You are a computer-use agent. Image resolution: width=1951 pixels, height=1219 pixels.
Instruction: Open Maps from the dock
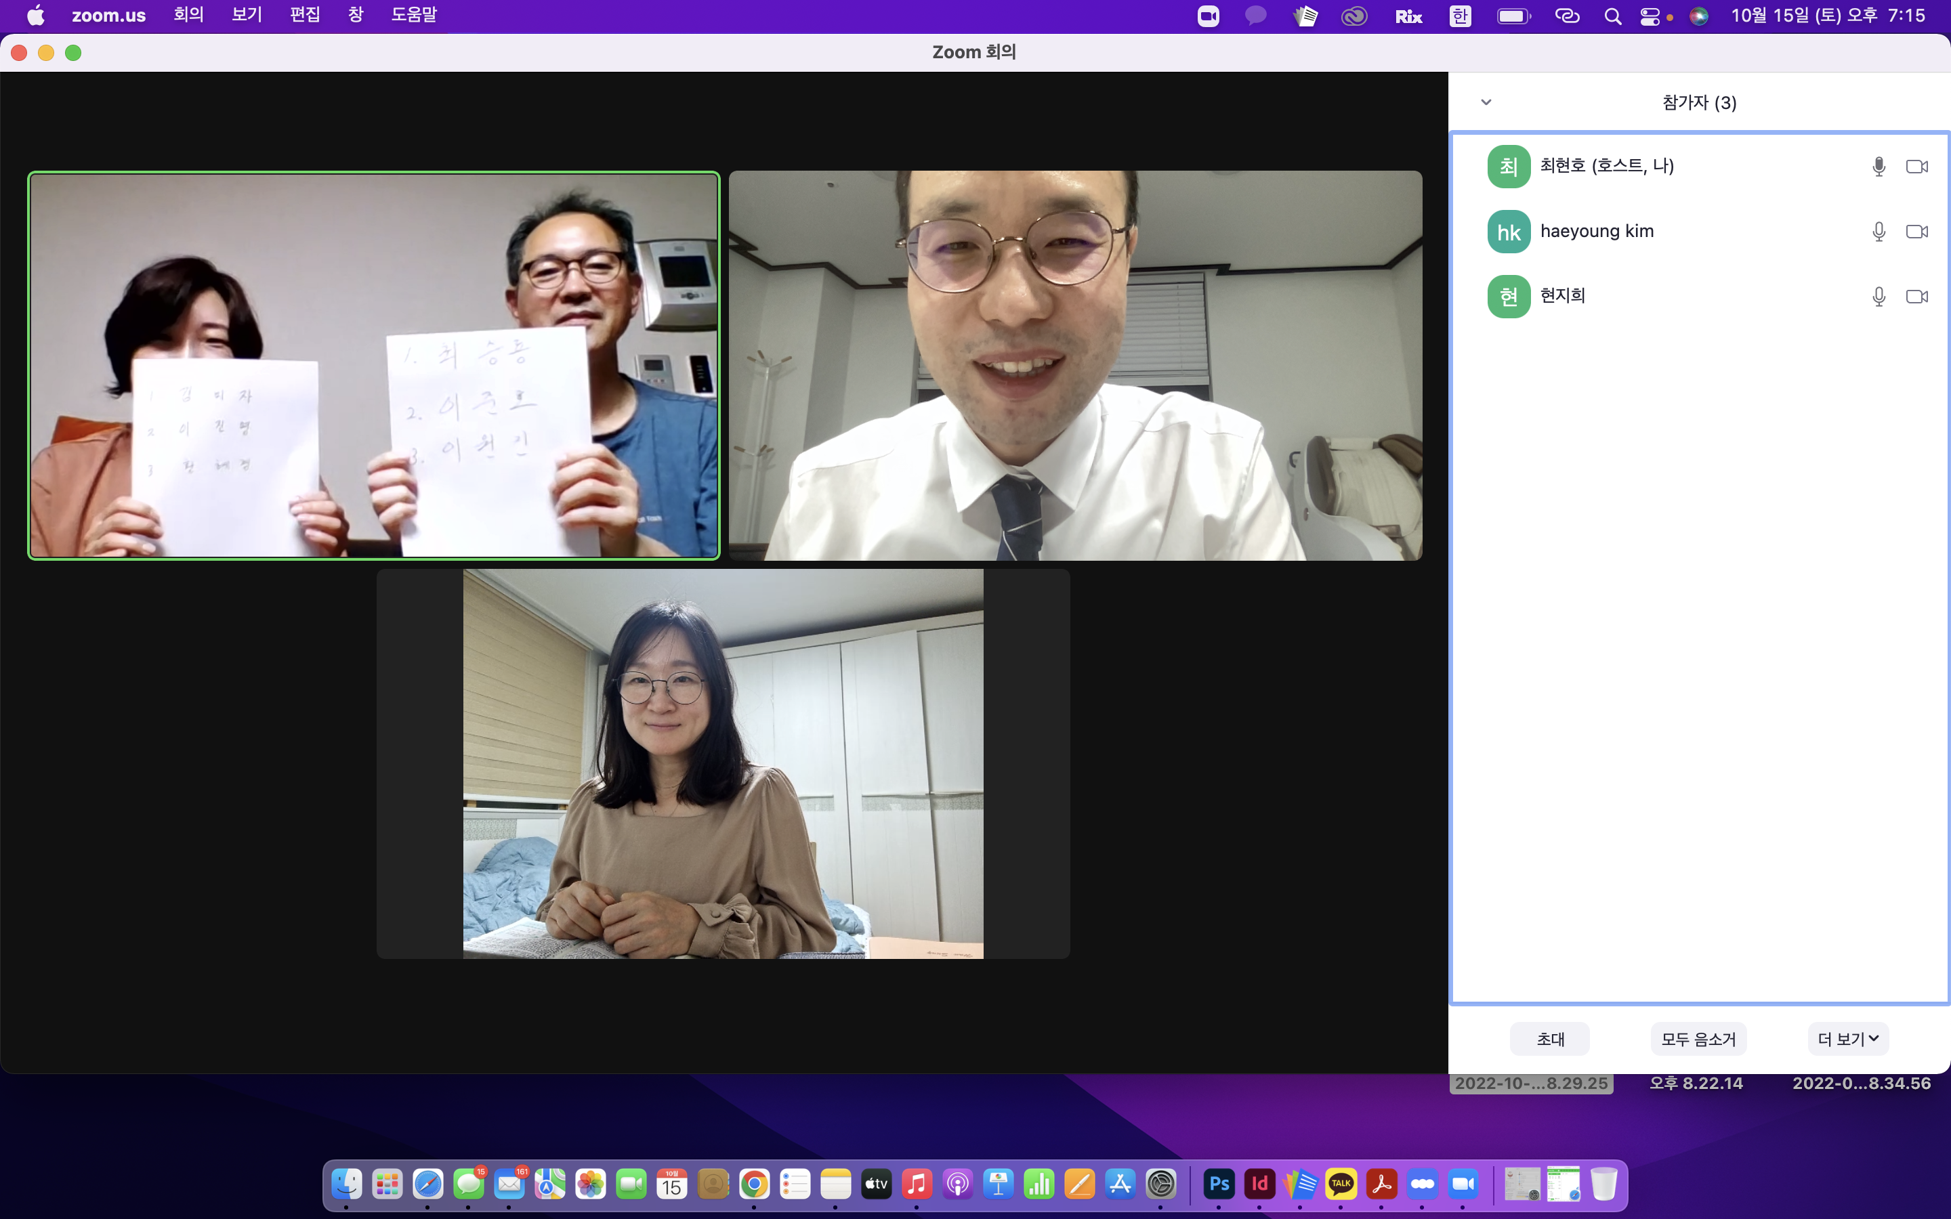click(550, 1184)
